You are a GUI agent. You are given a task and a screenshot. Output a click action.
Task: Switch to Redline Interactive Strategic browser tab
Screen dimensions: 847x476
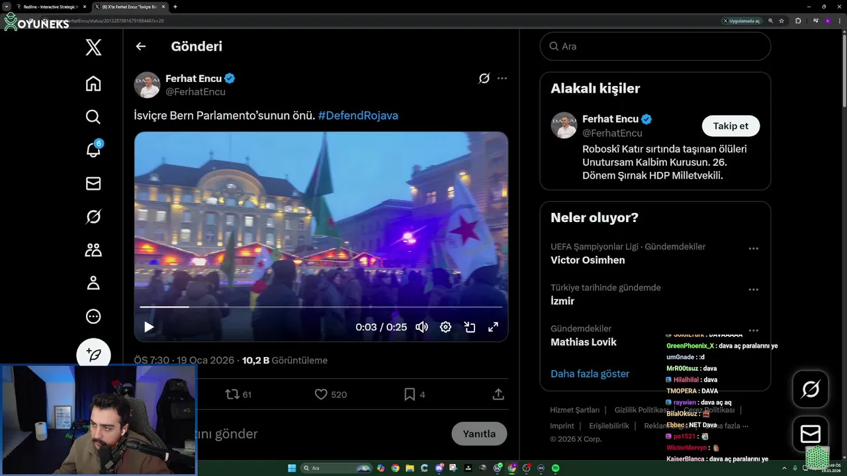coord(50,7)
